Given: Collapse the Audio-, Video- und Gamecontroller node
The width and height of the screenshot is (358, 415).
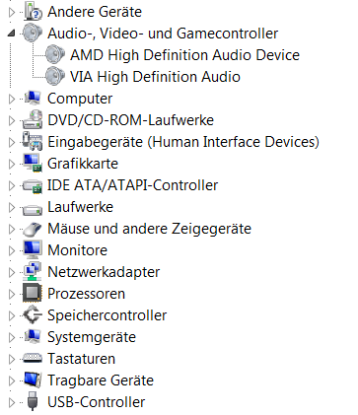Looking at the screenshot, I should click(12, 33).
